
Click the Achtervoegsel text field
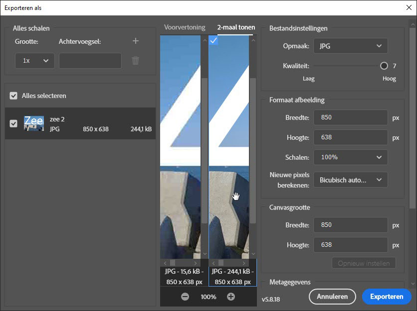click(90, 61)
